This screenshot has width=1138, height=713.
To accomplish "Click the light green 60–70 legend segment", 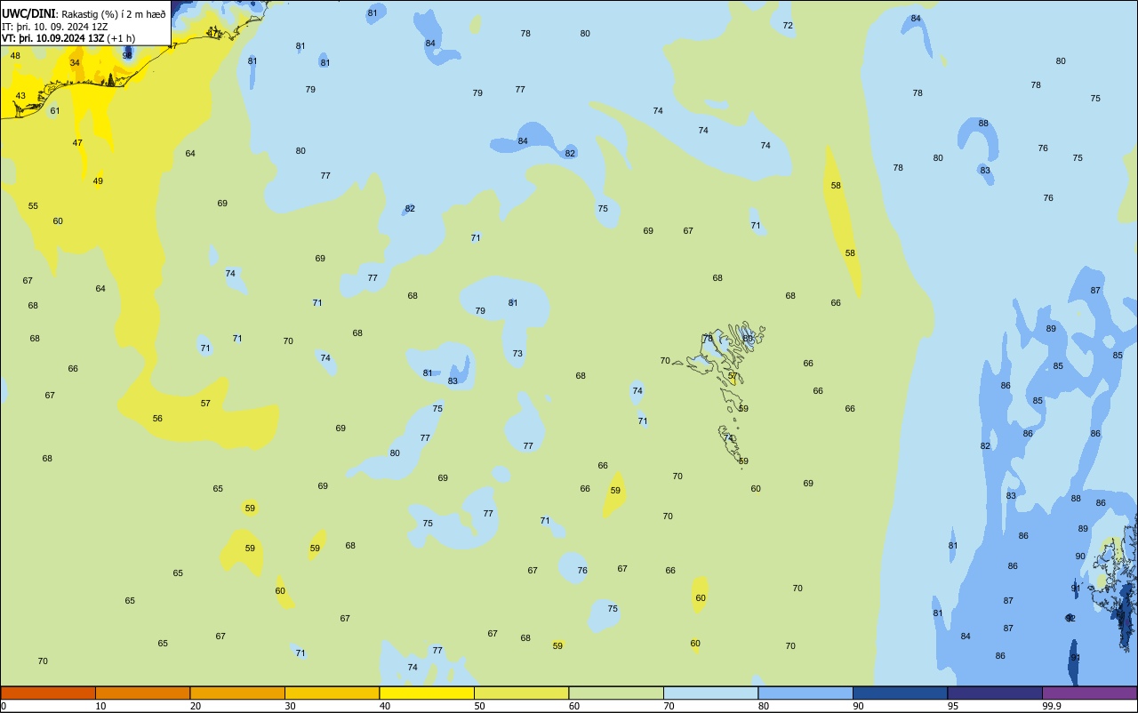I will [616, 693].
